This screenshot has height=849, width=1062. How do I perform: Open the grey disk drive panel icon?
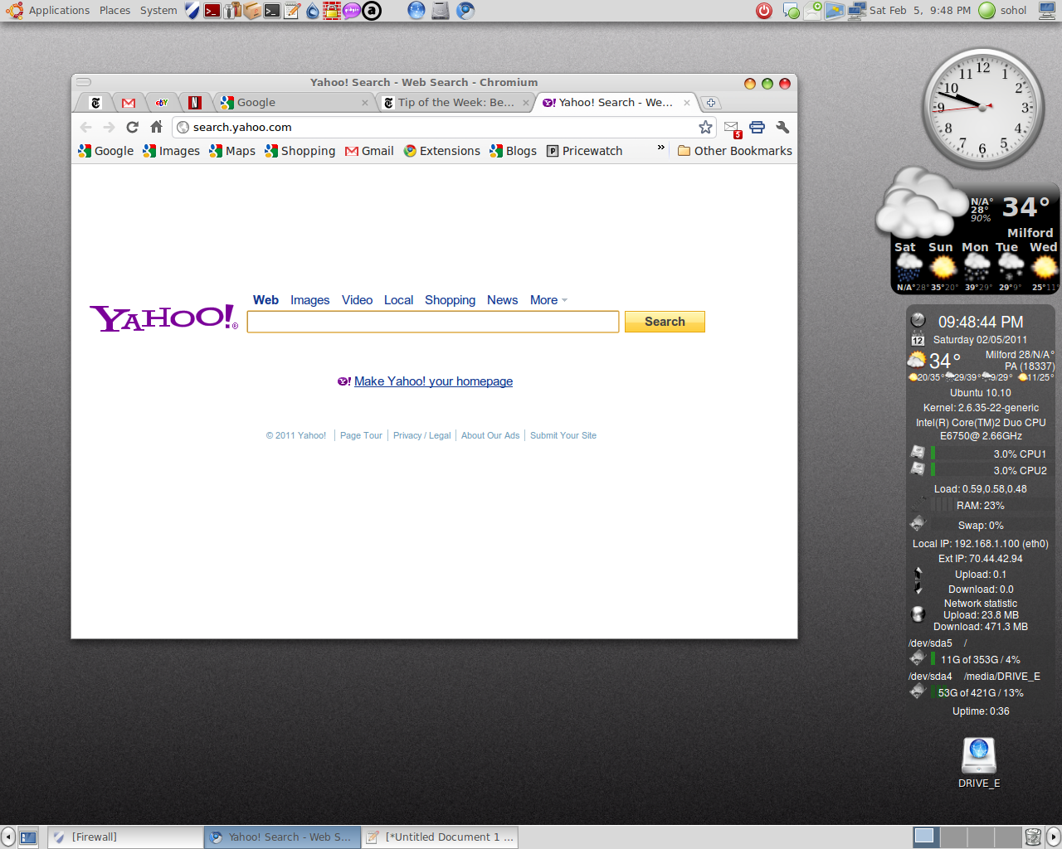(441, 11)
